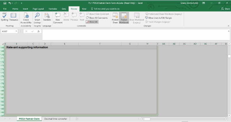Click the Share button

pos(225,9)
